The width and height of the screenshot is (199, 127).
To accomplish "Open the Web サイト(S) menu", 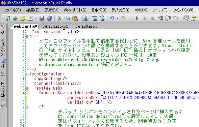I will click(75, 10).
